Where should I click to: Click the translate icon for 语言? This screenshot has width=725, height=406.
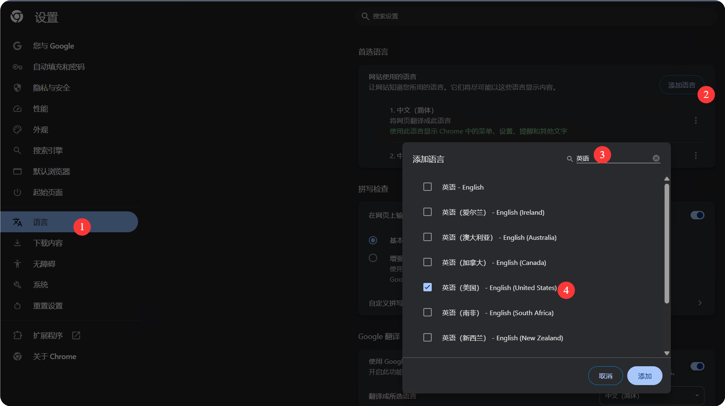pos(17,222)
